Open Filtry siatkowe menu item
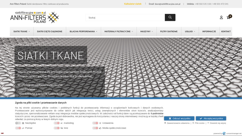The image size is (242, 136). coord(169,32)
